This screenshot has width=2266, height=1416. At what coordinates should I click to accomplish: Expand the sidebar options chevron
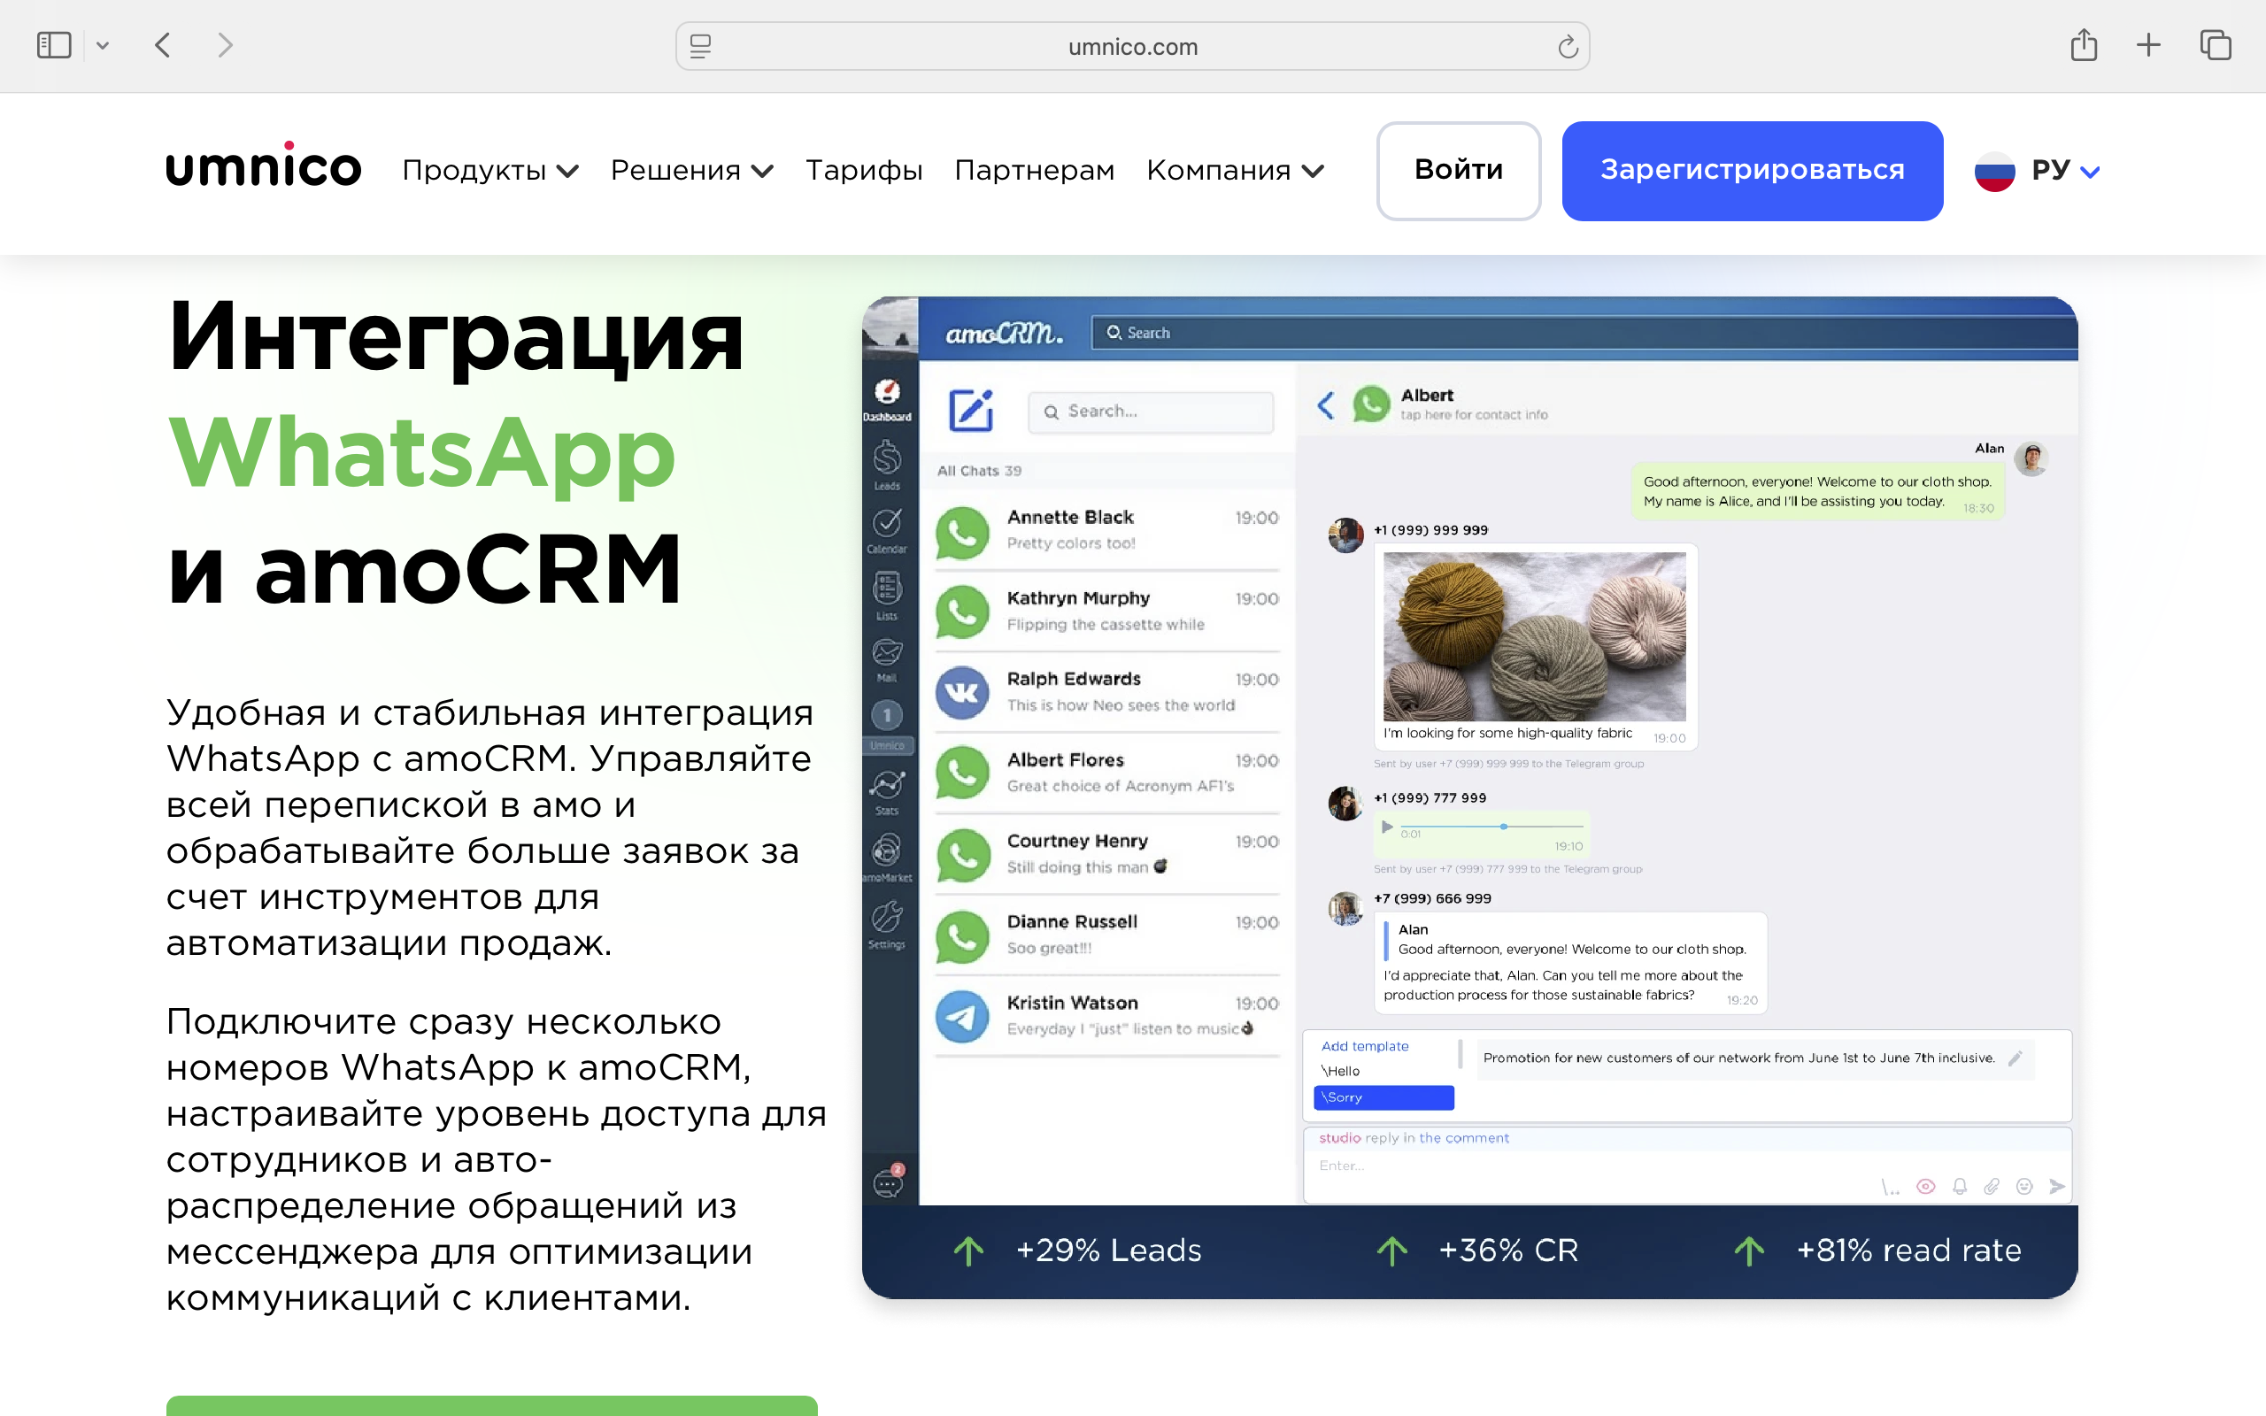coord(103,45)
